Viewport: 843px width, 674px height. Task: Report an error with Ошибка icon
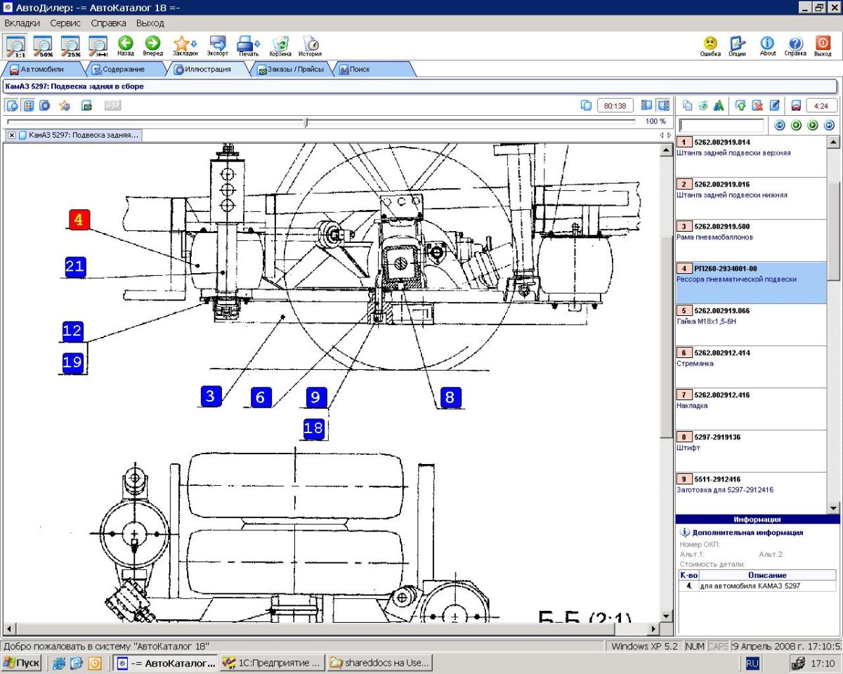pos(710,46)
